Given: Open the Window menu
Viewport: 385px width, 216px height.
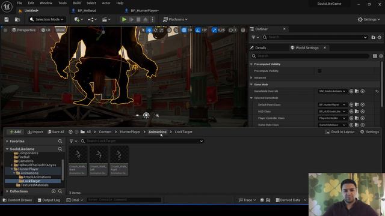Looking at the screenshot, I should pyautogui.click(x=46, y=3).
